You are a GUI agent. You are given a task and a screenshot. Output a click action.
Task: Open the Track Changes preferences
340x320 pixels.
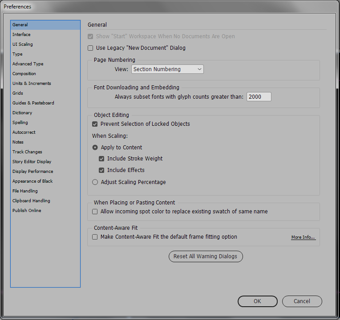coord(45,152)
